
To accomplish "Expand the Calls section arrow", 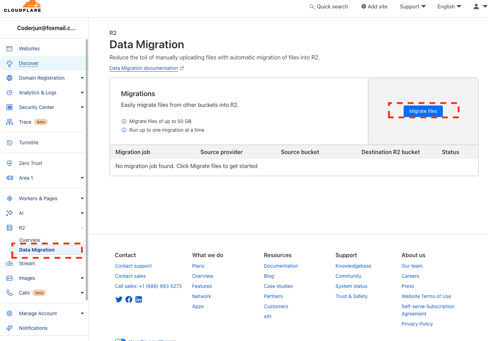I will tap(82, 293).
